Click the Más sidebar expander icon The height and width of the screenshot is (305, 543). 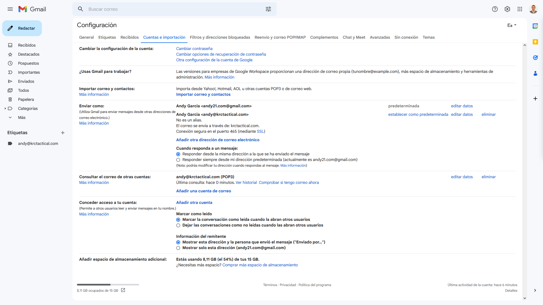10,117
